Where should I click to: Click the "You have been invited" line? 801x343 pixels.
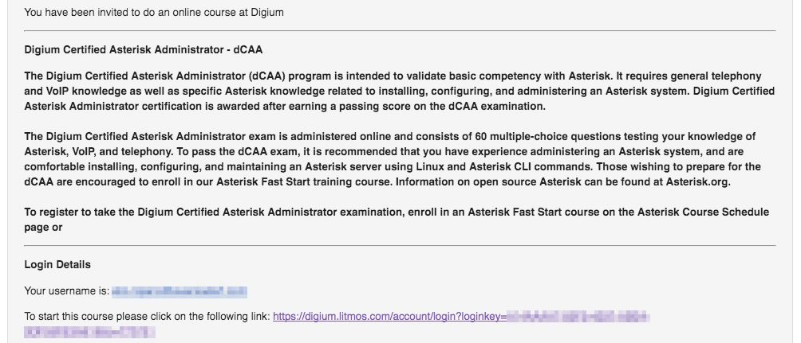click(154, 13)
